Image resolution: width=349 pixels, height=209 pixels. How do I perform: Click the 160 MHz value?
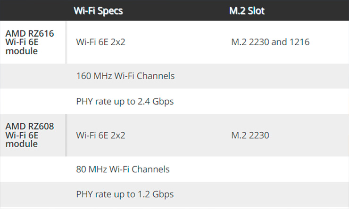(94, 76)
